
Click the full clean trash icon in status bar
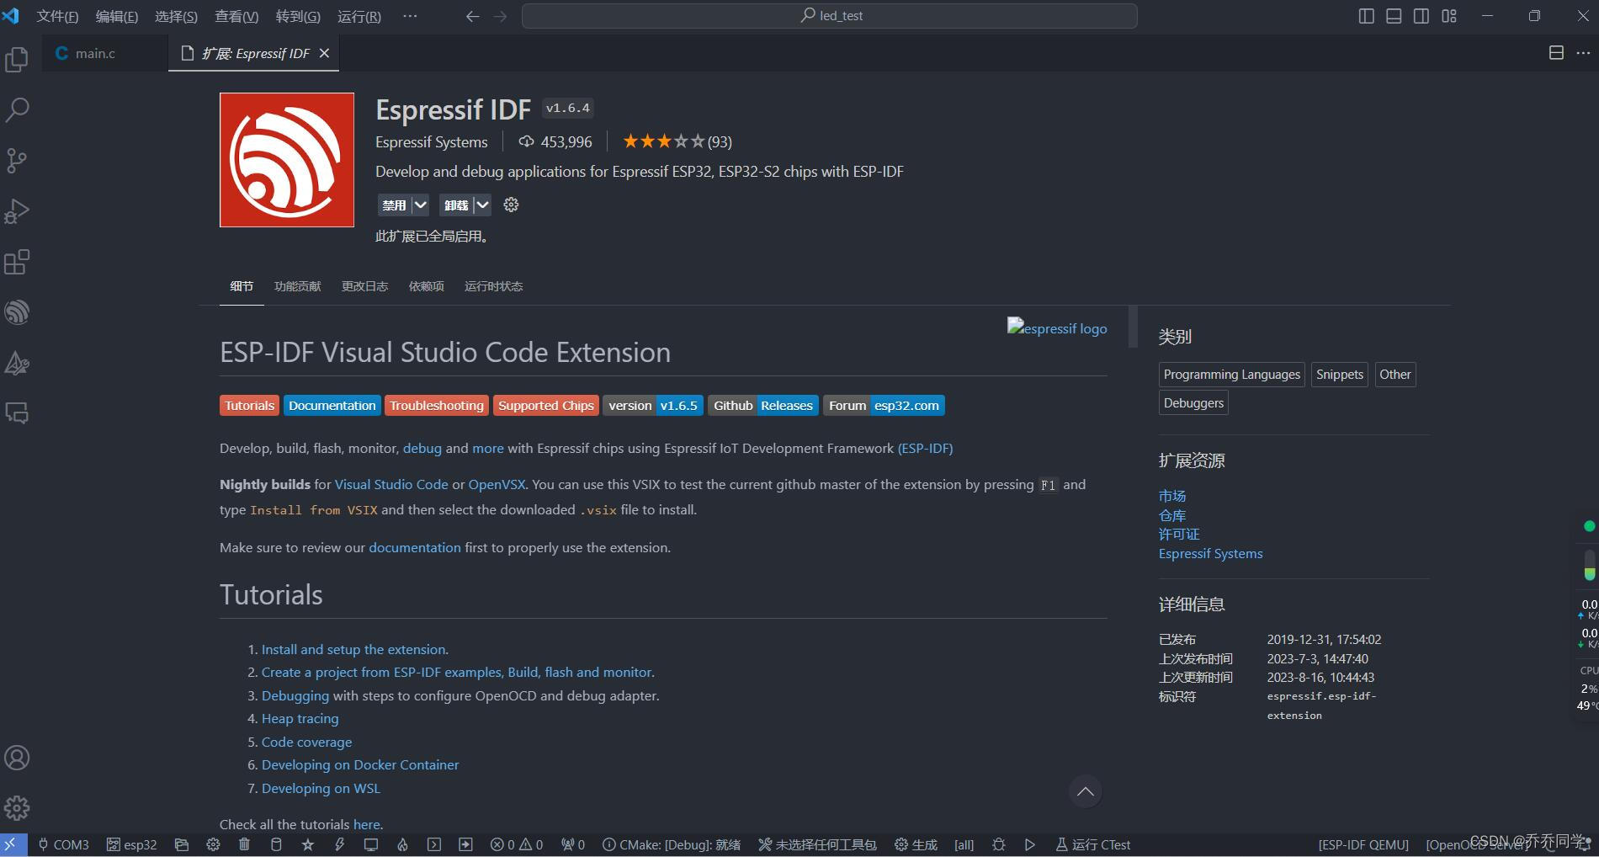pos(244,844)
